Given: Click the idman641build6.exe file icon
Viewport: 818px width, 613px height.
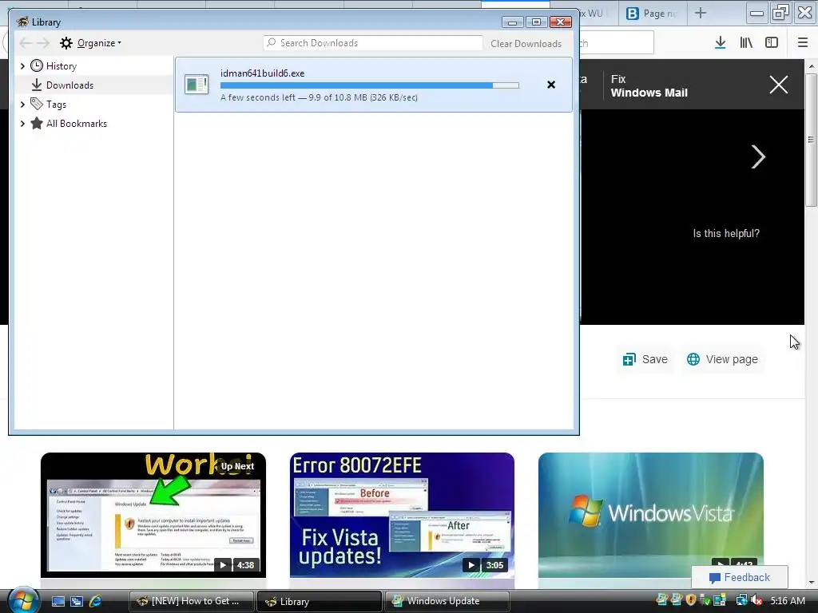Looking at the screenshot, I should 197,85.
